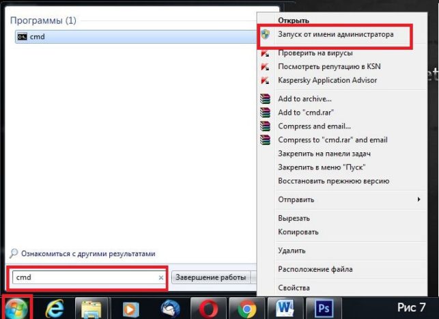Select 'Закрепить в меню "Пуск"'

322,167
